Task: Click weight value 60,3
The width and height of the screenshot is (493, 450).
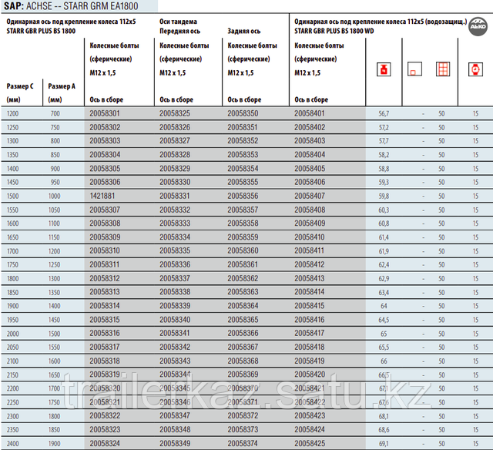Action: (384, 210)
